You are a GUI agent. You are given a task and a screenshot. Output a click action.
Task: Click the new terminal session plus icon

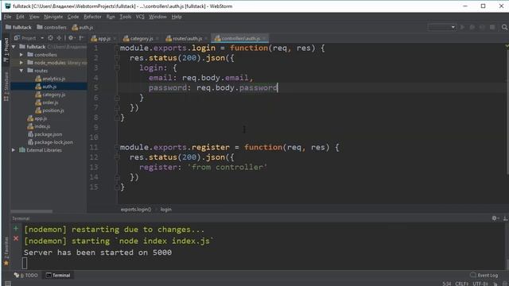(16, 229)
